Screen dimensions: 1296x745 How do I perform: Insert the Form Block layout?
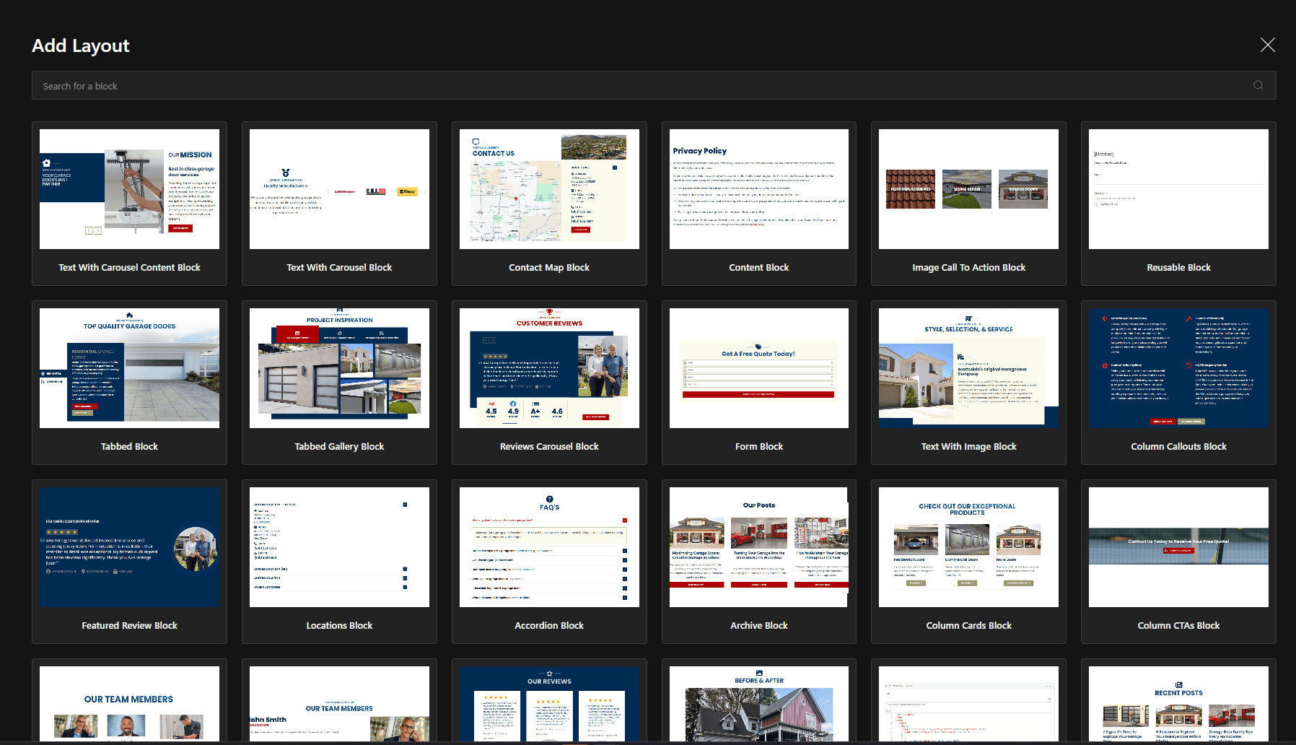click(x=759, y=383)
